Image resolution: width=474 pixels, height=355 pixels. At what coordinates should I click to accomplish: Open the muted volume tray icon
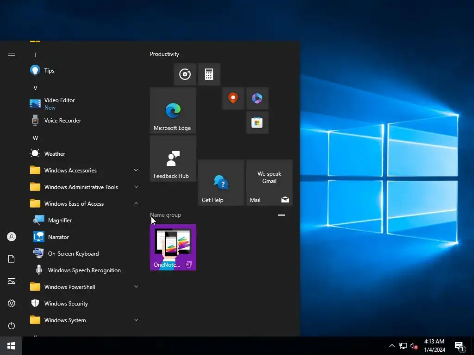point(414,346)
